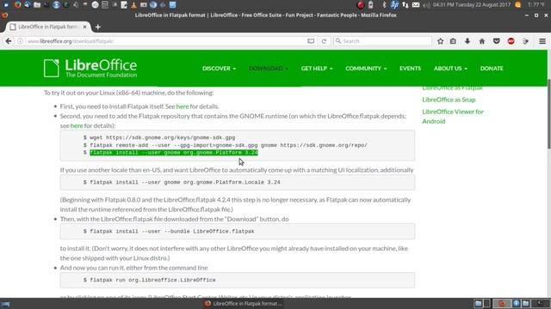Expand the DISCOVER dropdown menu
Image resolution: width=551 pixels, height=309 pixels.
point(219,69)
